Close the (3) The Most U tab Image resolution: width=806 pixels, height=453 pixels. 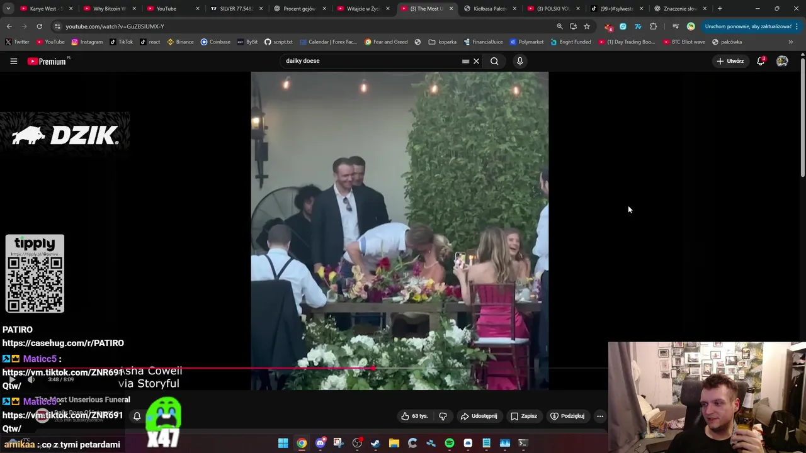click(451, 9)
